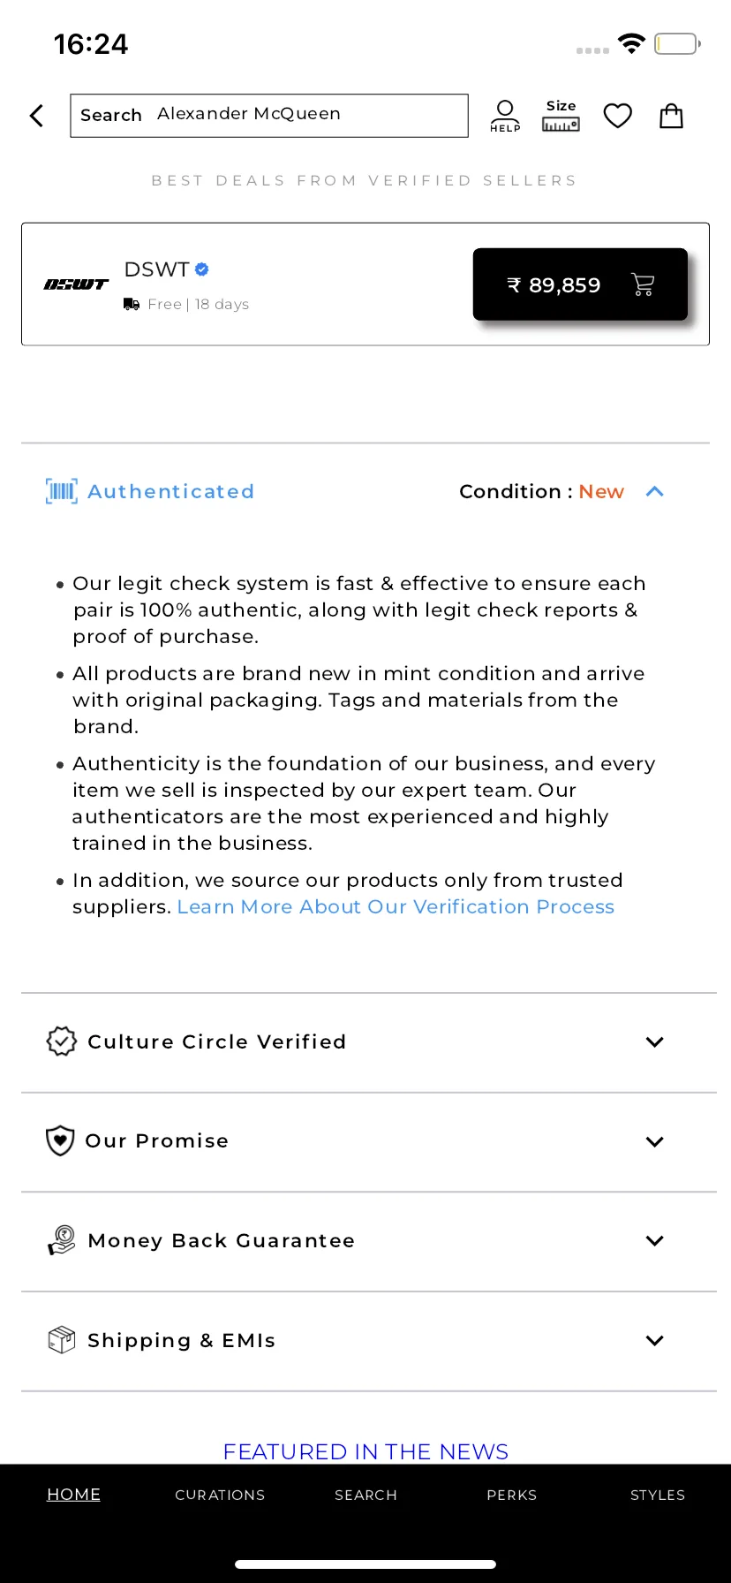Click the DSWT seller logo
The width and height of the screenshot is (731, 1583).
coord(76,284)
